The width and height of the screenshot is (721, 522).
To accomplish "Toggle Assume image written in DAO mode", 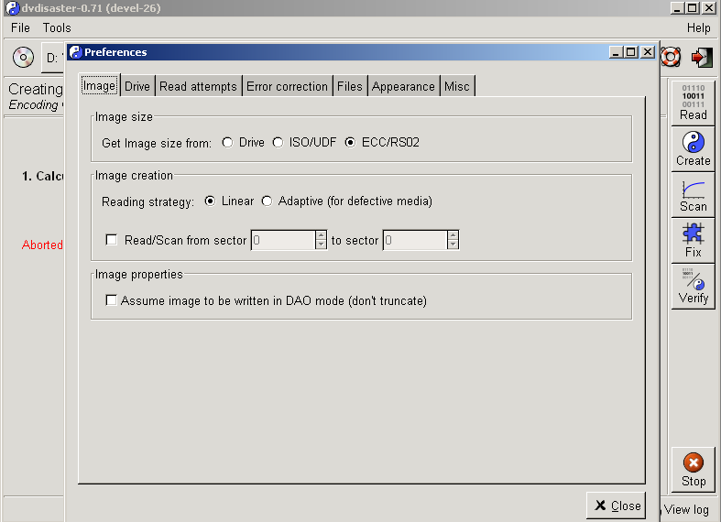I will click(111, 300).
